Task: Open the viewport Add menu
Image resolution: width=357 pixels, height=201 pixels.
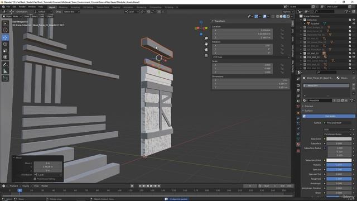Action: [x=42, y=16]
